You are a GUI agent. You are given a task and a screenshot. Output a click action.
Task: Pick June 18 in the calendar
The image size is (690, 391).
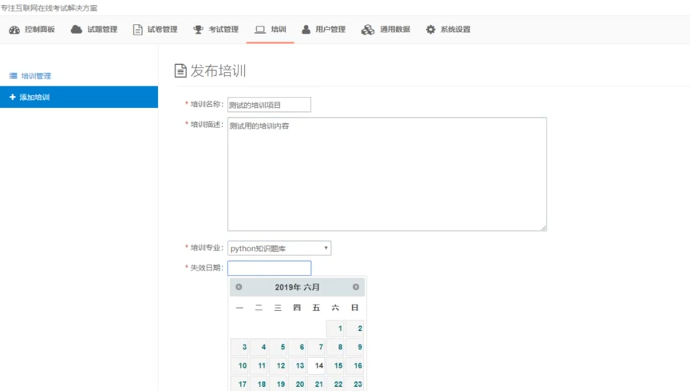(x=260, y=384)
